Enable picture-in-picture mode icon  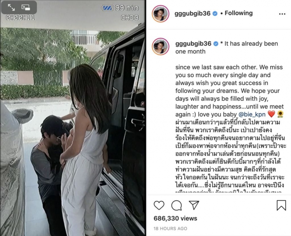(26, 7)
